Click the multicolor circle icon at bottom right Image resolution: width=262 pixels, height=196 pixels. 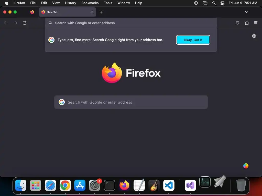(x=246, y=166)
